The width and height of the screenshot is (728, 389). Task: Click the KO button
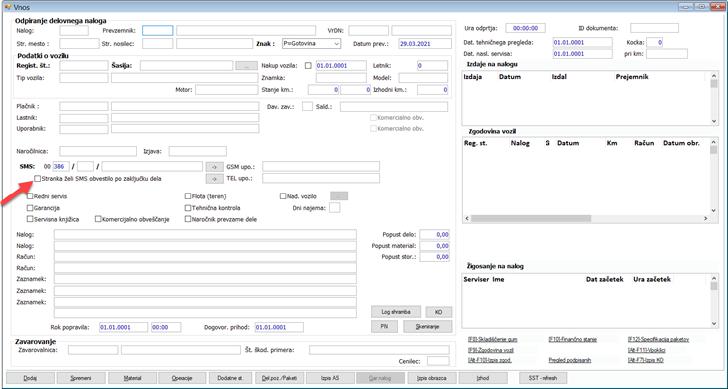438,312
